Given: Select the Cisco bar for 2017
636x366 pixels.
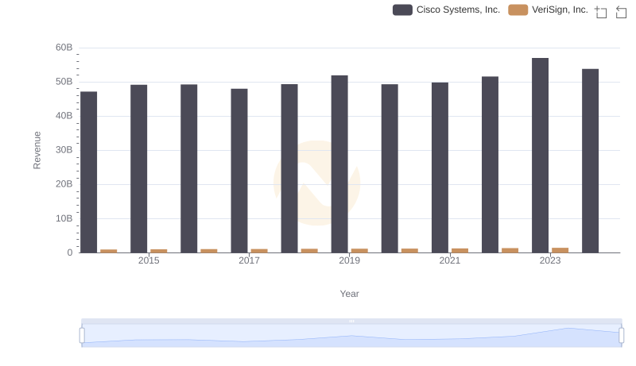Looking at the screenshot, I should pos(239,171).
